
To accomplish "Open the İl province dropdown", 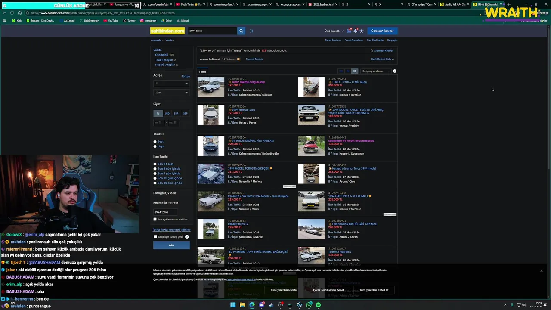I will (x=171, y=84).
